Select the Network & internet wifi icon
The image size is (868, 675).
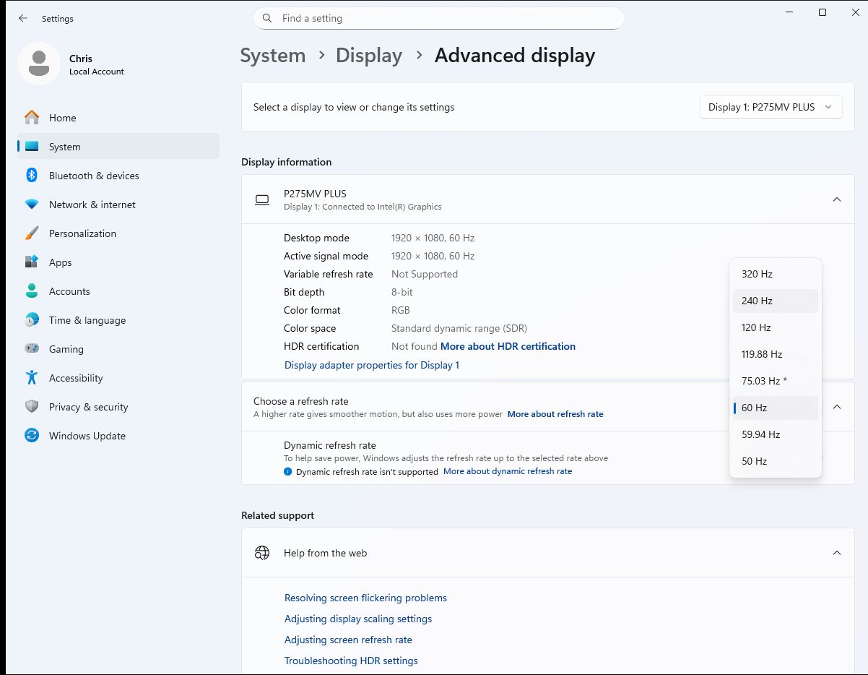pyautogui.click(x=32, y=205)
